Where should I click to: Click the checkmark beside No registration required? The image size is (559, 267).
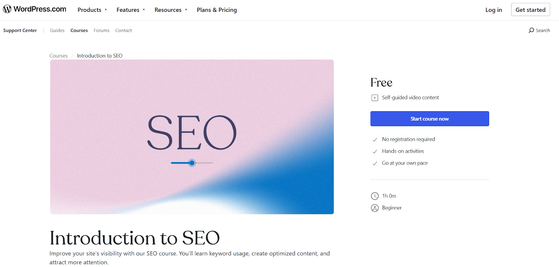(x=375, y=139)
